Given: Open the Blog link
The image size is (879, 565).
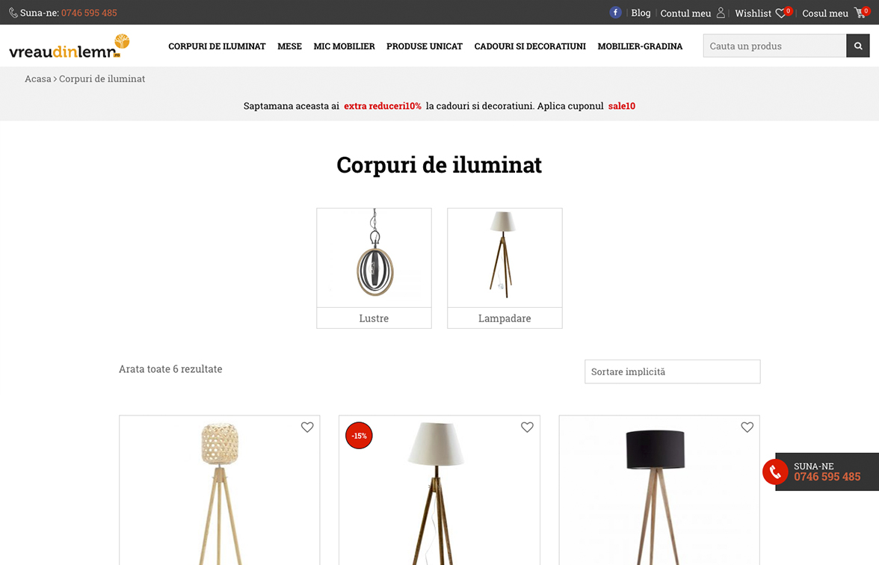Looking at the screenshot, I should tap(641, 13).
